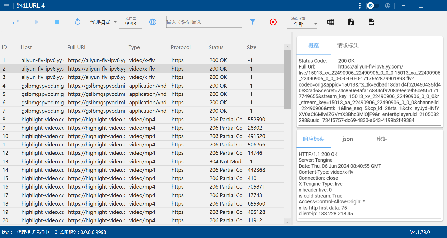Image resolution: width=447 pixels, height=238 pixels.
Task: Click the document text file icon
Action: (371, 22)
